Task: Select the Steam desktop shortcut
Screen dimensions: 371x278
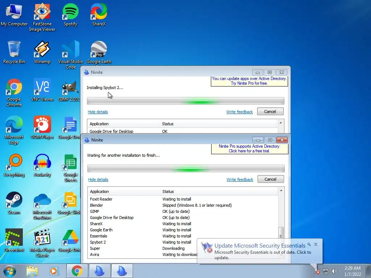Action: pyautogui.click(x=14, y=203)
